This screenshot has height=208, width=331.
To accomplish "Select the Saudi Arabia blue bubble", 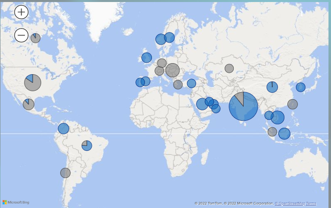I will [202, 104].
